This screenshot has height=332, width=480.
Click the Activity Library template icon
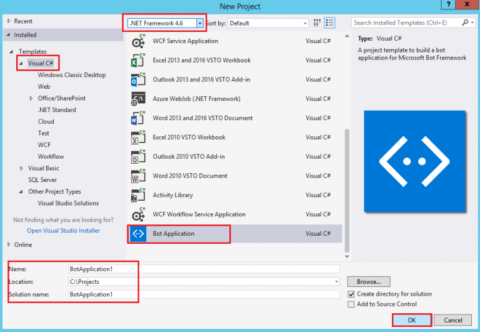(x=137, y=195)
